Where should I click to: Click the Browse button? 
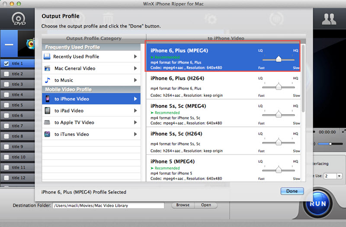click(183, 205)
